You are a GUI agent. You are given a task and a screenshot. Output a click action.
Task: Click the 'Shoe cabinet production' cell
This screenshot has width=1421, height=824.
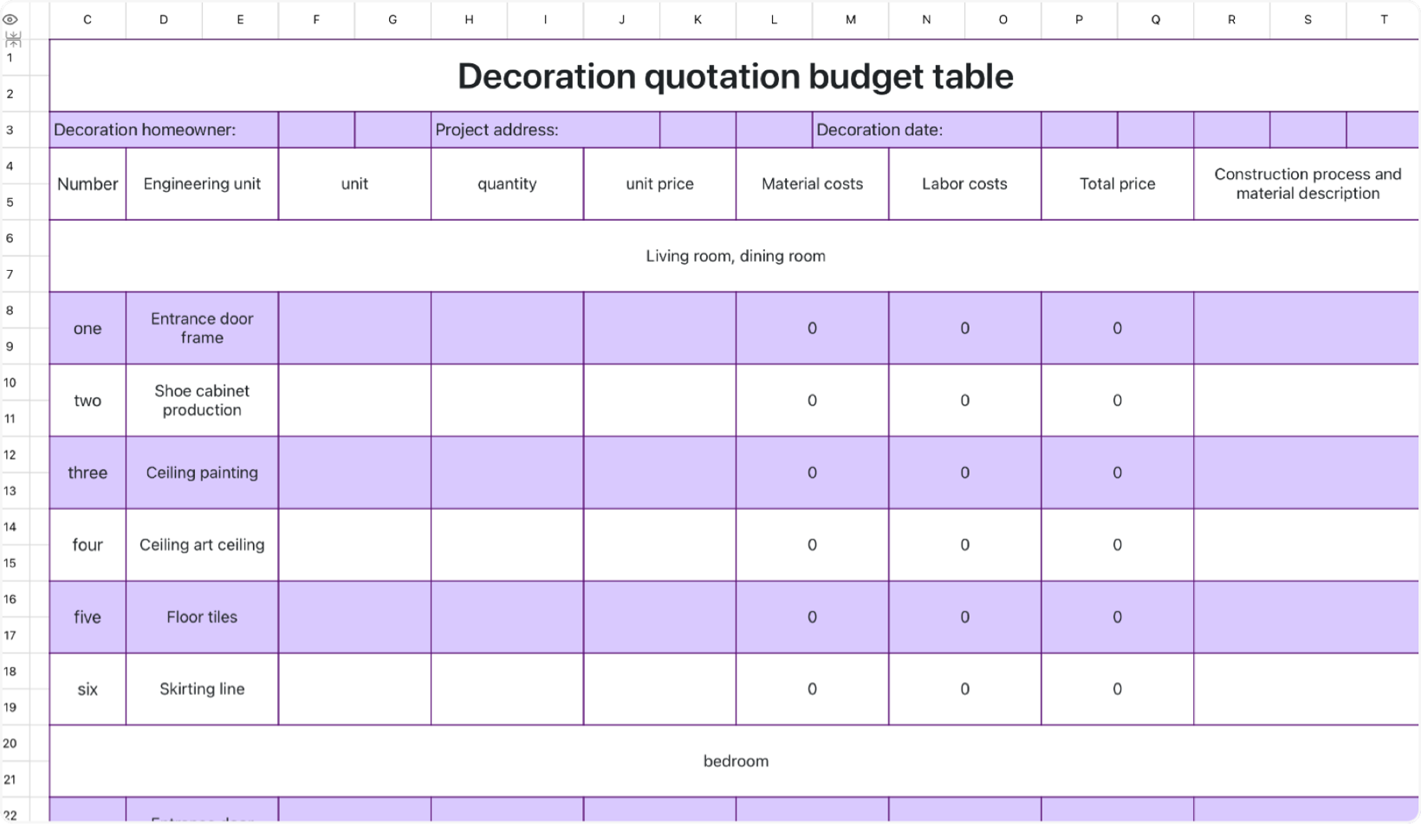click(202, 400)
